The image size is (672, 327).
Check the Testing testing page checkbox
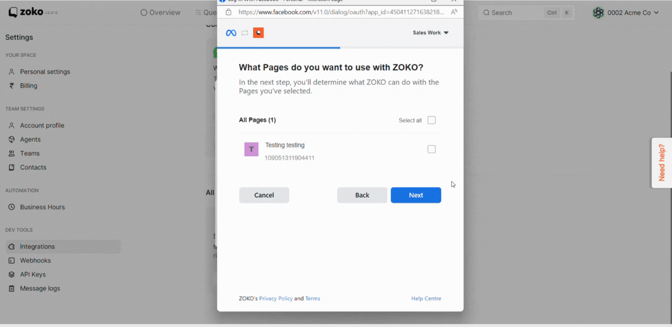431,149
